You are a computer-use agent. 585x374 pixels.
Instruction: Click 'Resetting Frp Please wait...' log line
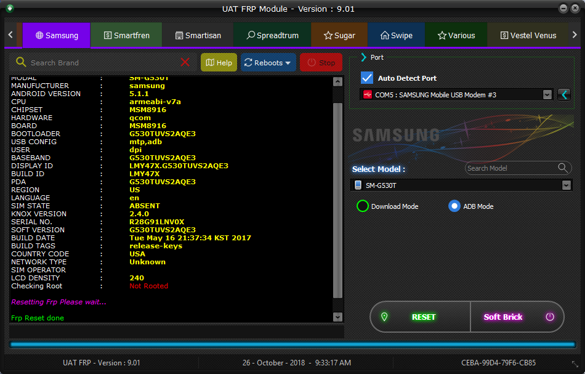coord(58,302)
